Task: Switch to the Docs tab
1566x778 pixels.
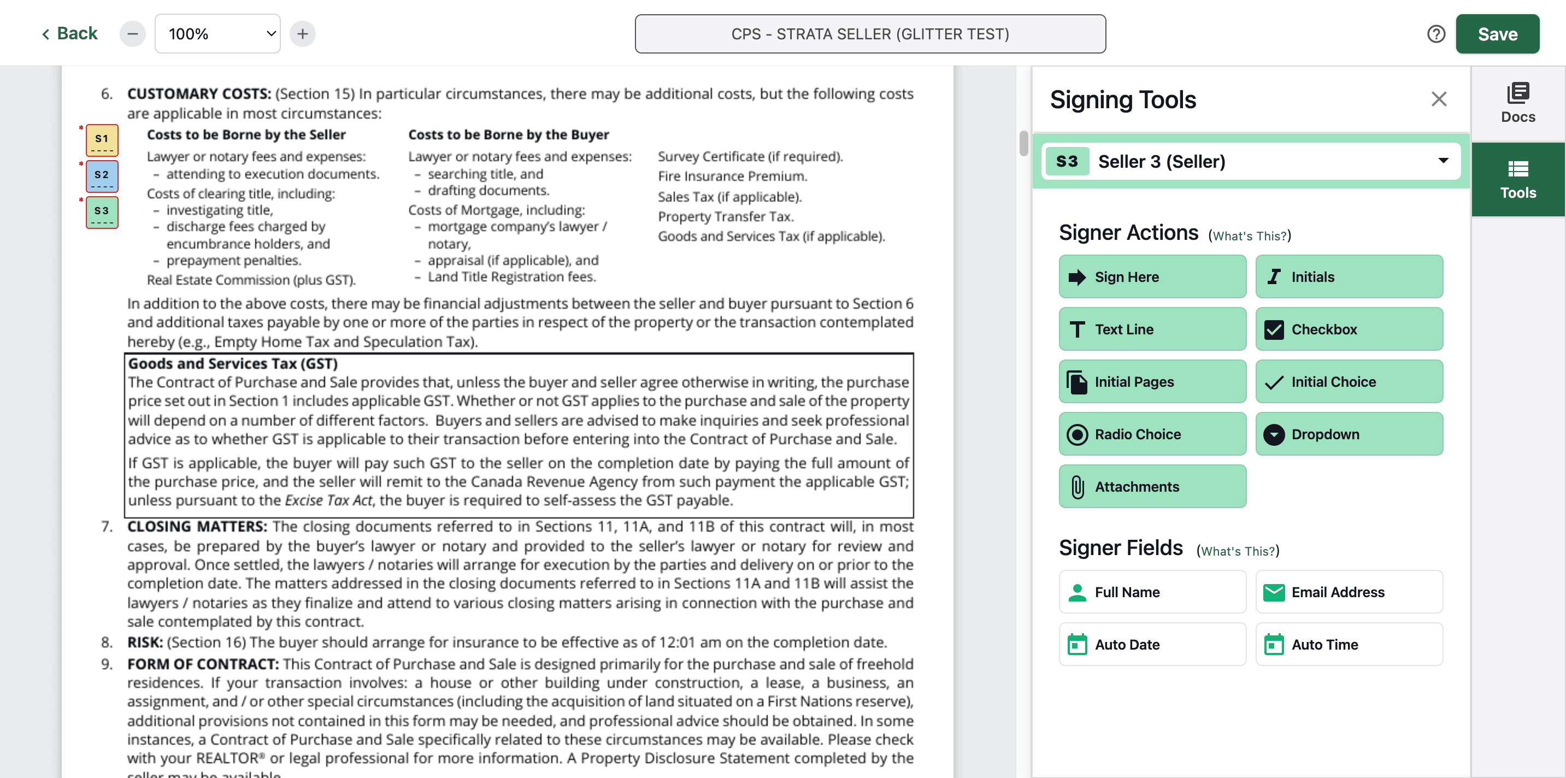Action: (1518, 103)
